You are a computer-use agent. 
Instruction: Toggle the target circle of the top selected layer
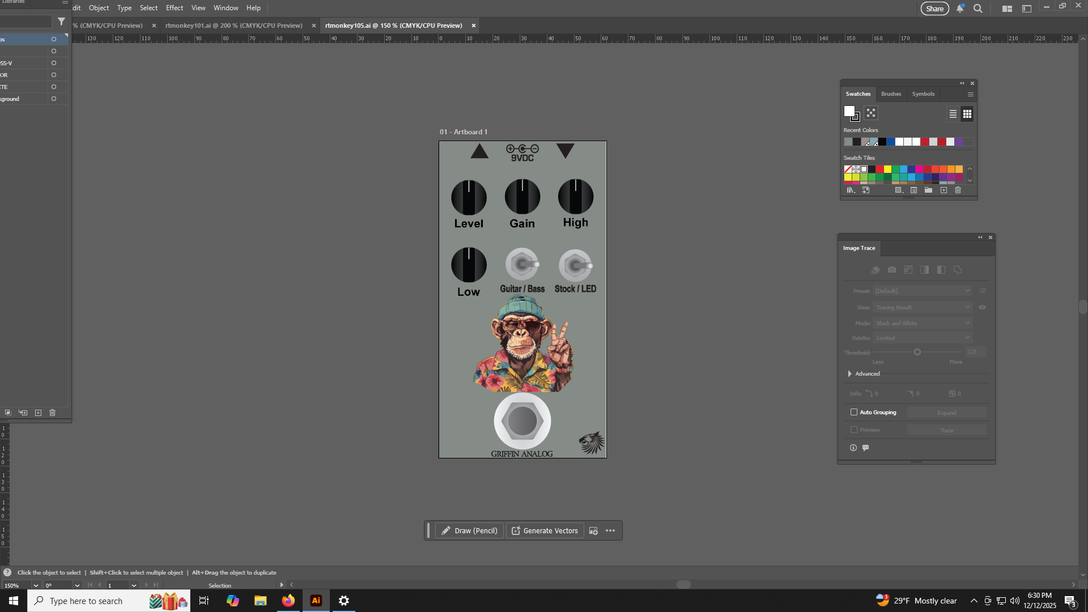click(54, 39)
